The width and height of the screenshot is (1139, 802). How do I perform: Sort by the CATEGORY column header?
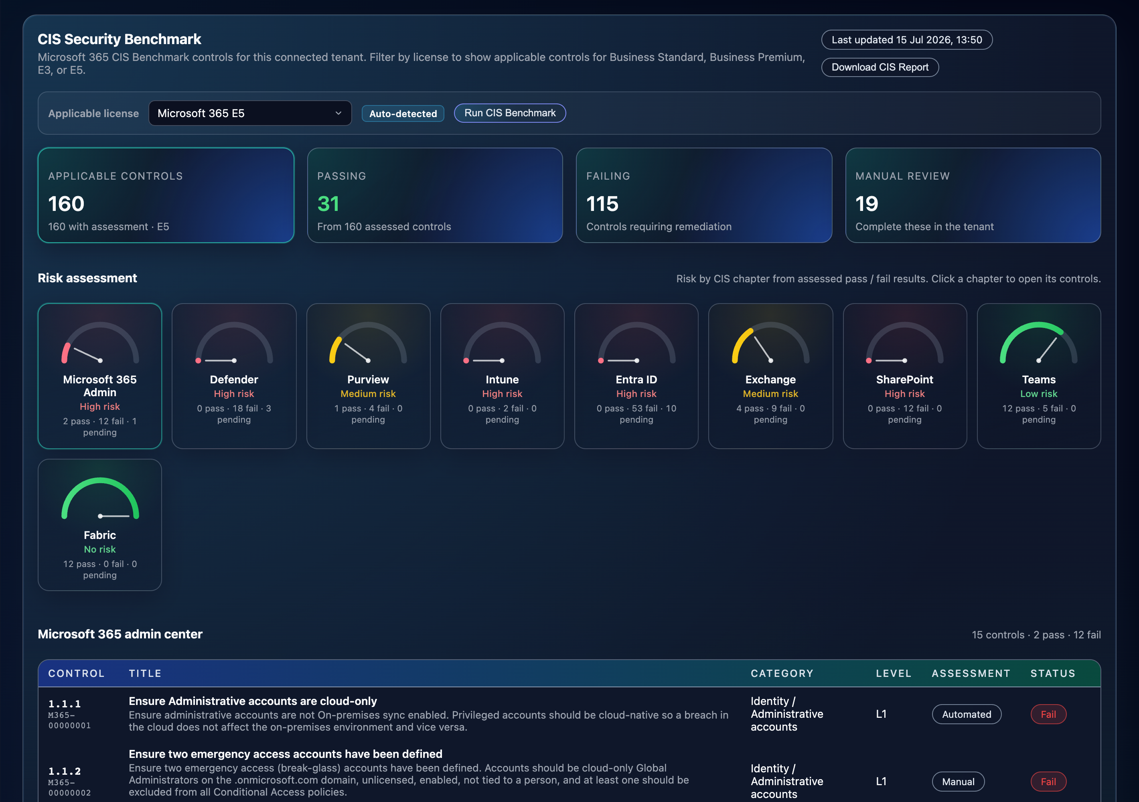782,674
